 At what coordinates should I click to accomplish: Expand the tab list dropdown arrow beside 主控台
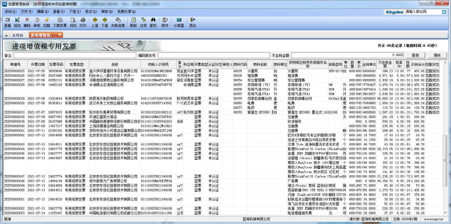6,35
